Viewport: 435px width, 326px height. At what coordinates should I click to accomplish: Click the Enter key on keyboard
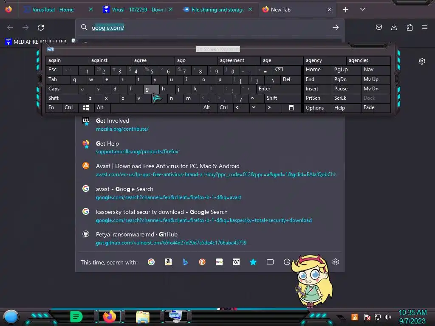pyautogui.click(x=279, y=89)
